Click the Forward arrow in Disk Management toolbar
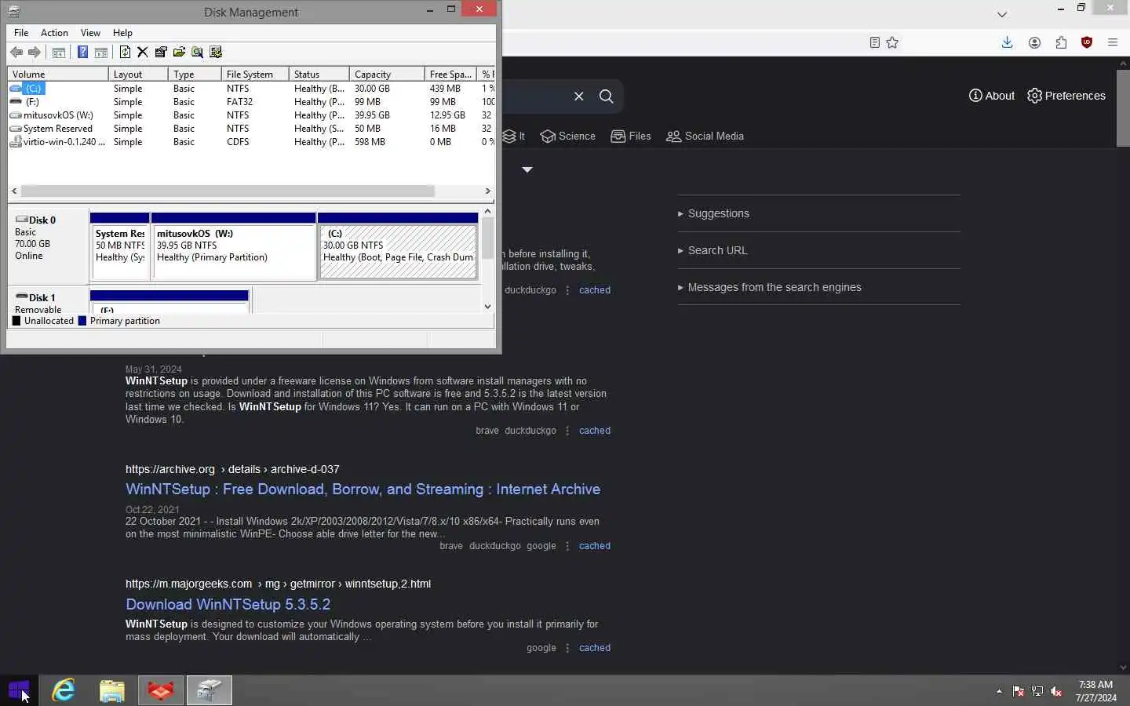 (35, 53)
